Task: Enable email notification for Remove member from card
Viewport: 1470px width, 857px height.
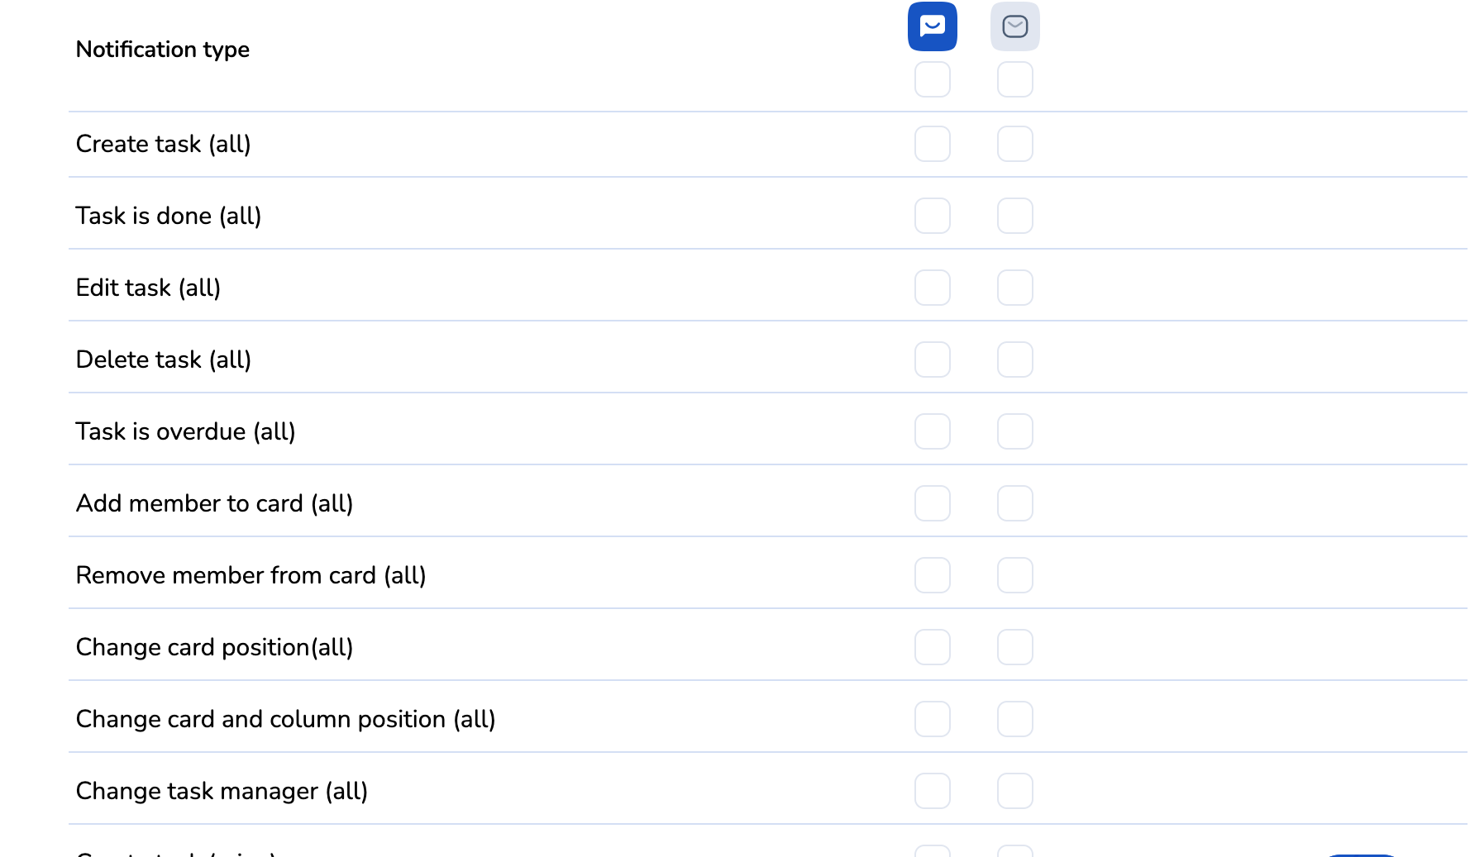Action: 1014,575
